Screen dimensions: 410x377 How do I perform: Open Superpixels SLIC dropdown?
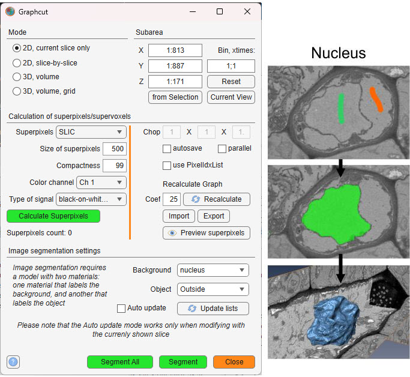91,131
